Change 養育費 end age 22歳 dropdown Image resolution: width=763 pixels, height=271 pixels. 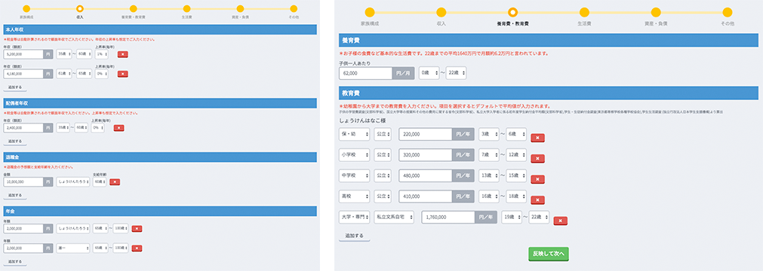point(456,73)
